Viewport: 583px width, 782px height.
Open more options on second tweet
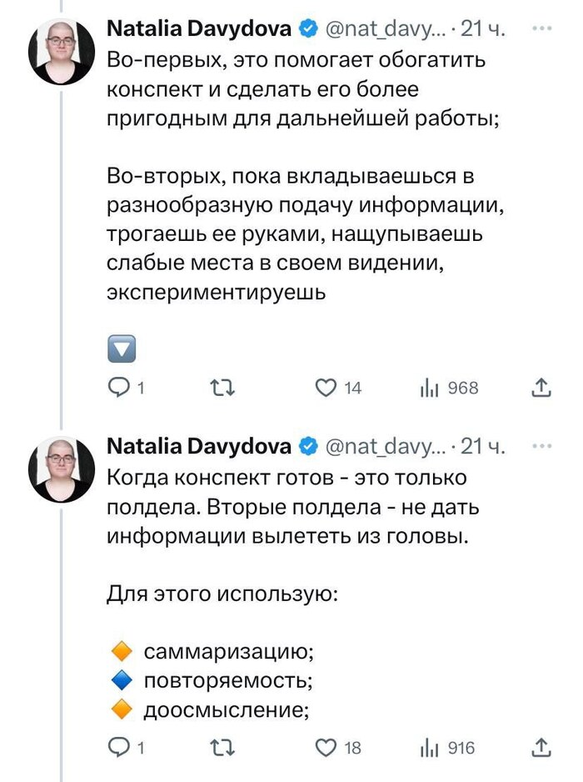tap(541, 445)
